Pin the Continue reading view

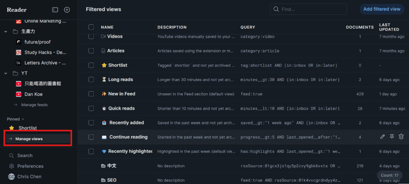click(392, 137)
